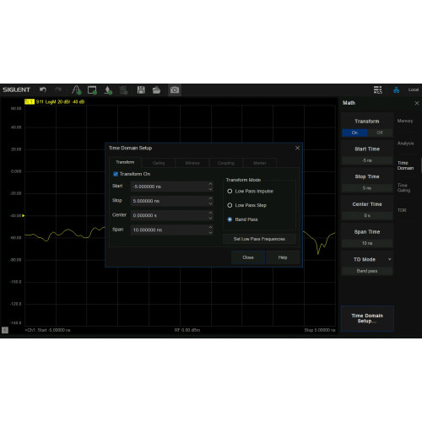Viewport: 422px width, 422px height.
Task: Turn Transform Off in the Math panel
Action: coord(380,133)
